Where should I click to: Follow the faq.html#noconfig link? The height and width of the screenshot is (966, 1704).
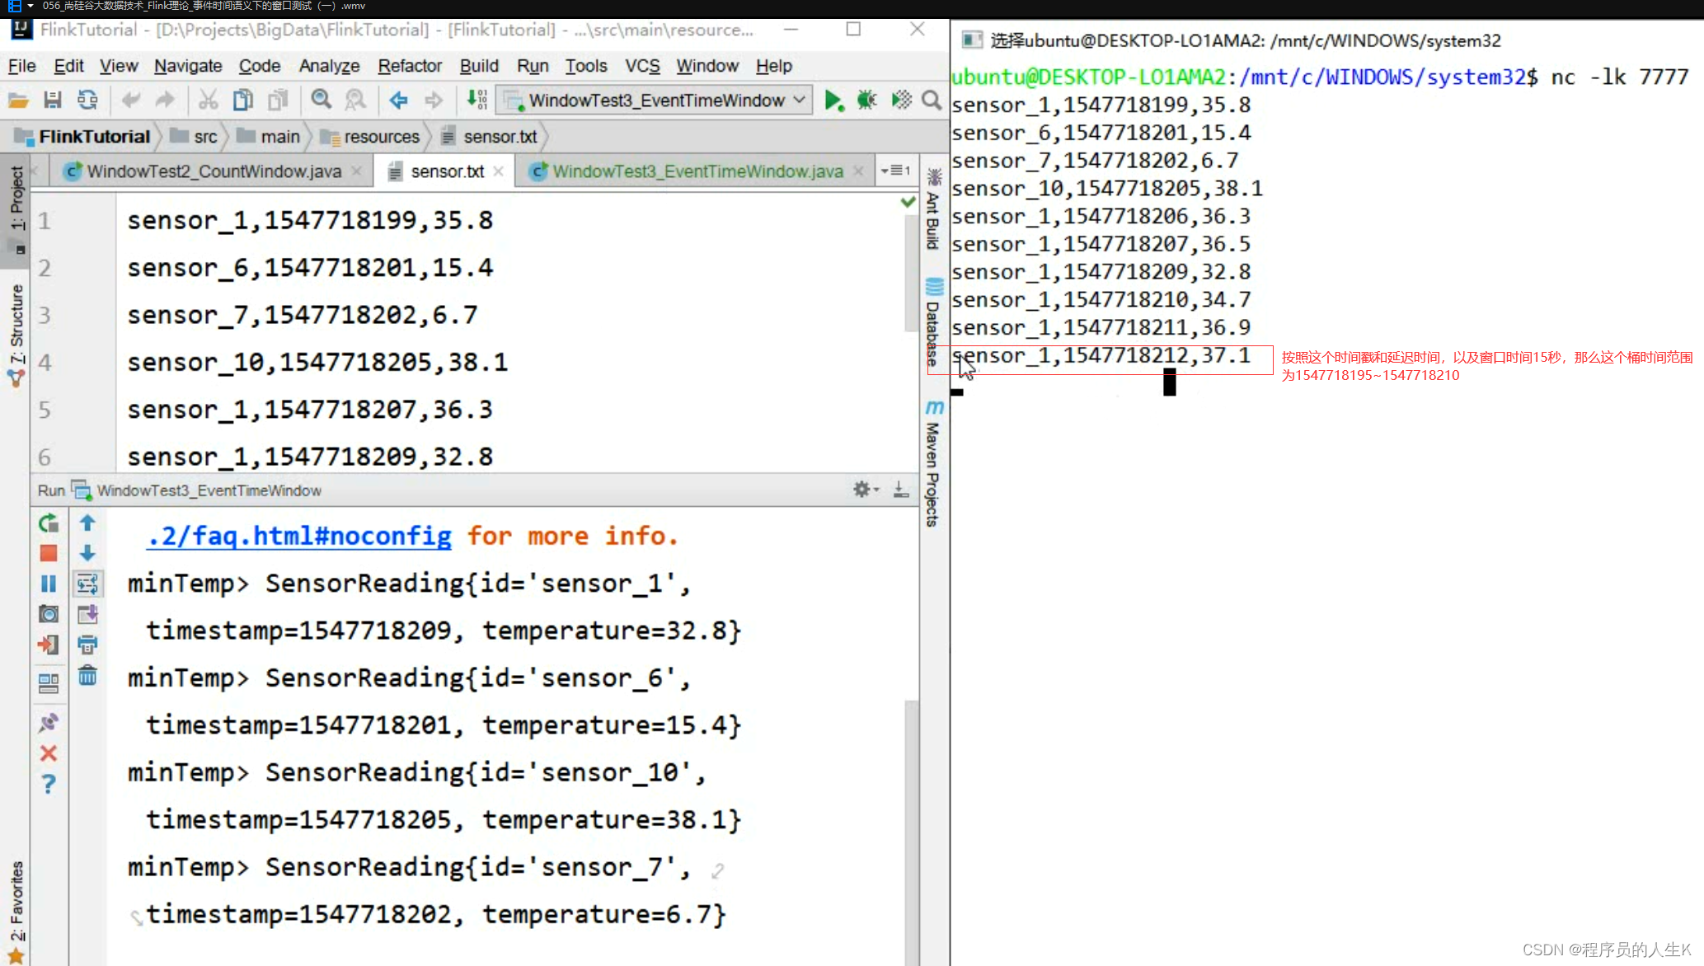[x=299, y=537]
